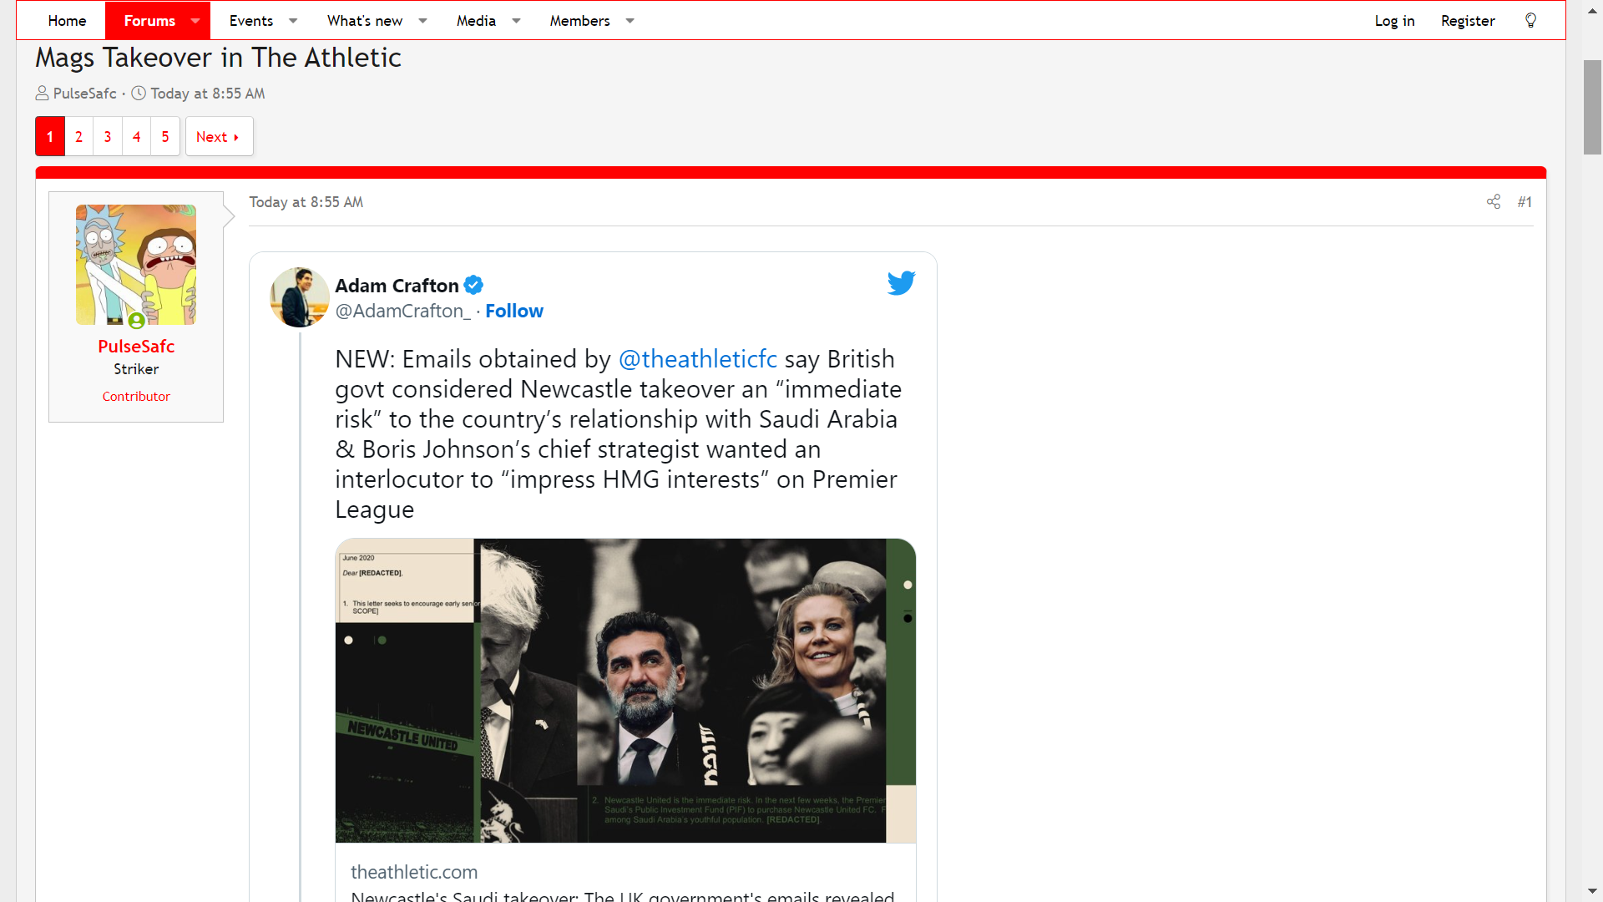
Task: Open the @theathleticfc mention link
Action: pos(698,359)
